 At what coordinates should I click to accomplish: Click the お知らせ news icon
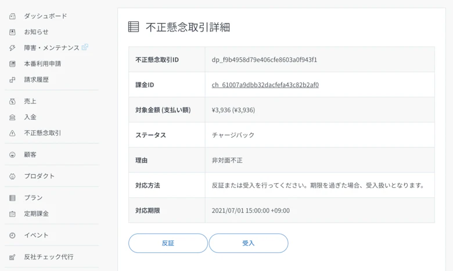(x=12, y=32)
